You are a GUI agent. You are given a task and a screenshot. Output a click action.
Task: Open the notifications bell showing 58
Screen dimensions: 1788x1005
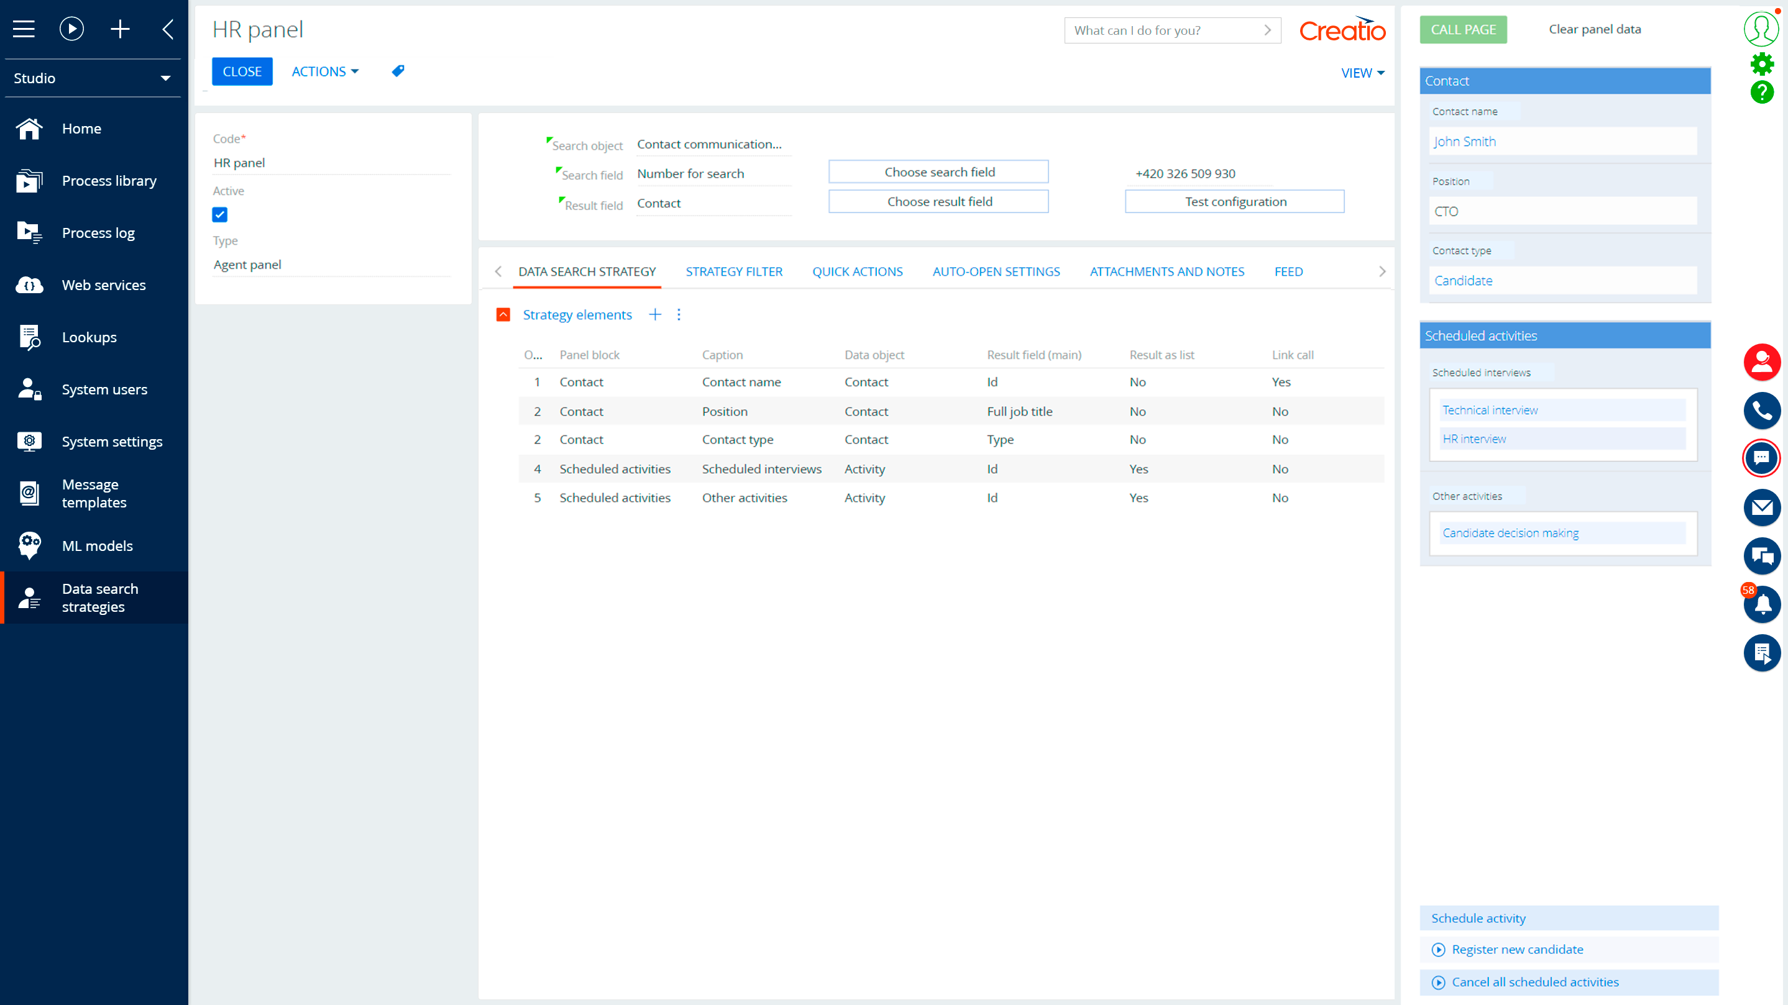pos(1762,604)
